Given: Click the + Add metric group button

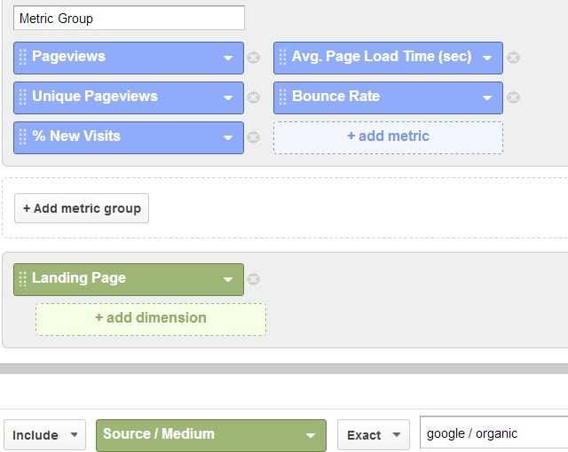Looking at the screenshot, I should [x=82, y=208].
